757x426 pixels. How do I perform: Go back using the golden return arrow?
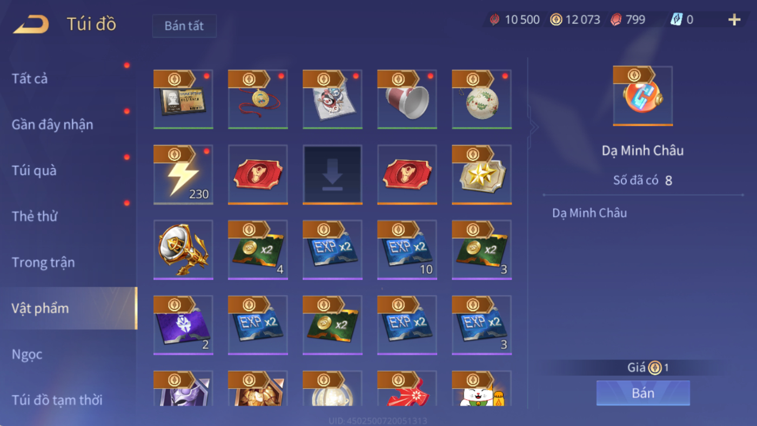pyautogui.click(x=31, y=24)
